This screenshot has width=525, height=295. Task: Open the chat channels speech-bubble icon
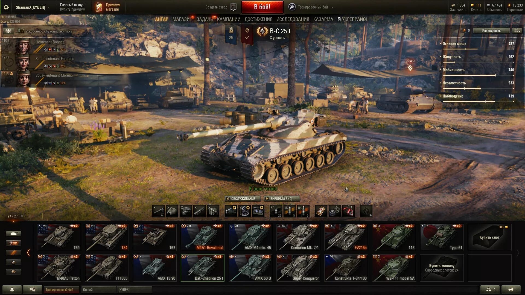pyautogui.click(x=33, y=290)
